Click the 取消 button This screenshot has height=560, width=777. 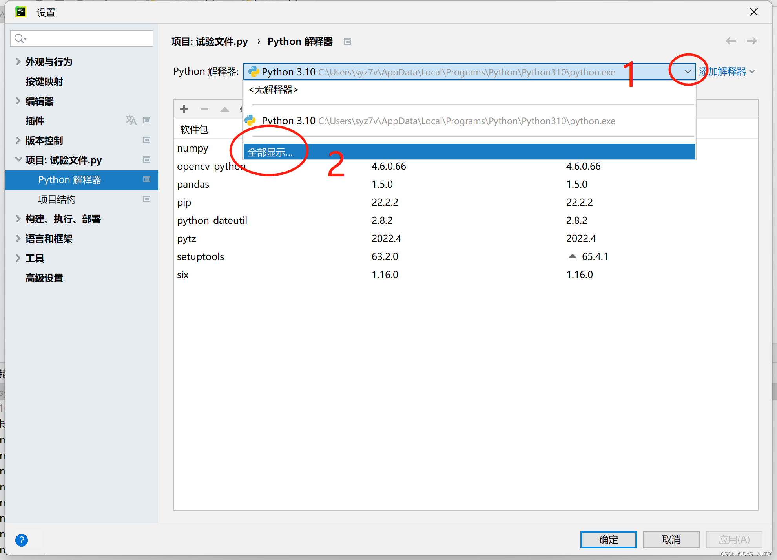(671, 540)
